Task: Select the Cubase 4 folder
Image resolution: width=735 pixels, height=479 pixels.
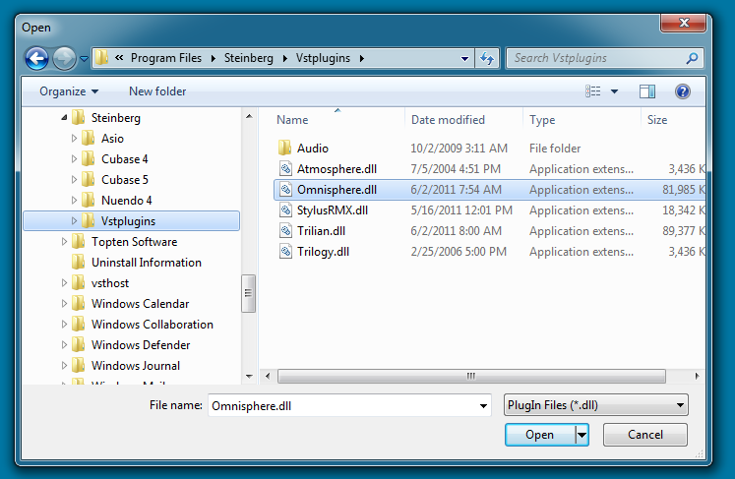Action: pyautogui.click(x=125, y=159)
